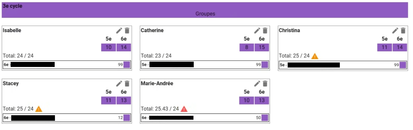Select the 6e student row with value 50
The image size is (413, 130).
(205, 118)
